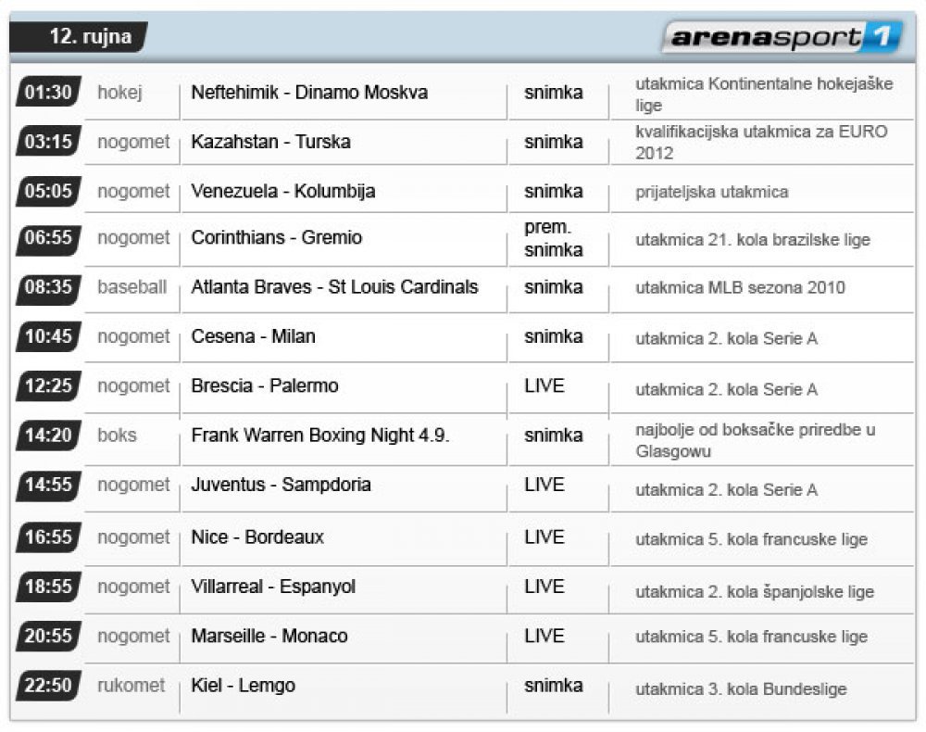The height and width of the screenshot is (732, 926).
Task: Click the 16:55 time badge
Action: tap(48, 537)
